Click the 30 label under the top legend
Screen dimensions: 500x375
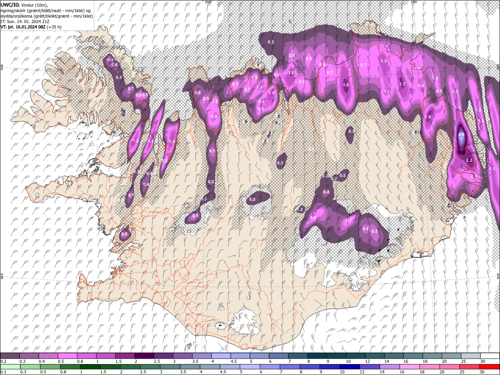coord(482,361)
